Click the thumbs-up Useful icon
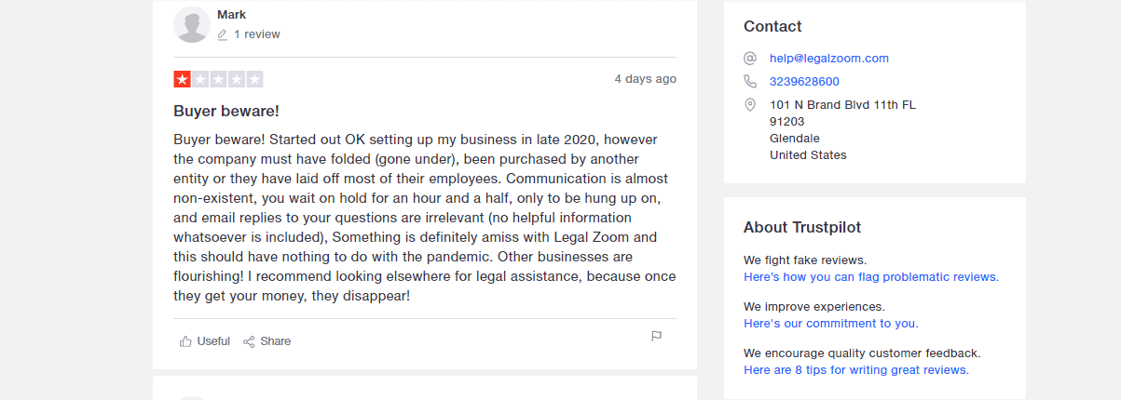1121x400 pixels. click(185, 341)
